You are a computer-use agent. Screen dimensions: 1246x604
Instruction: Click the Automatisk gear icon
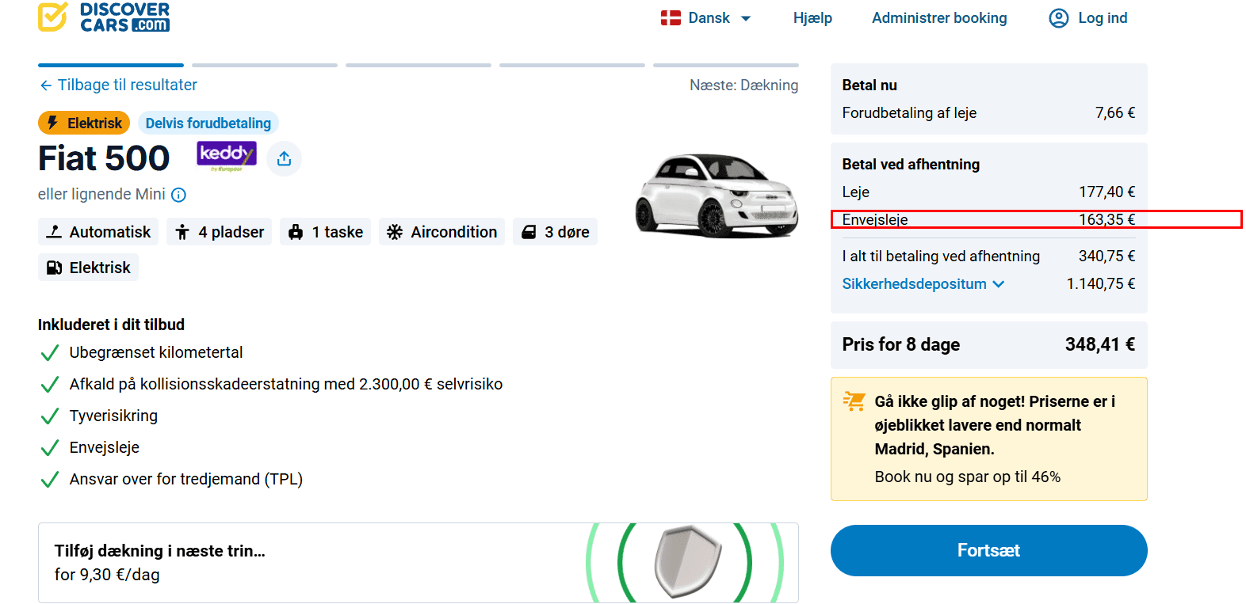[x=54, y=232]
